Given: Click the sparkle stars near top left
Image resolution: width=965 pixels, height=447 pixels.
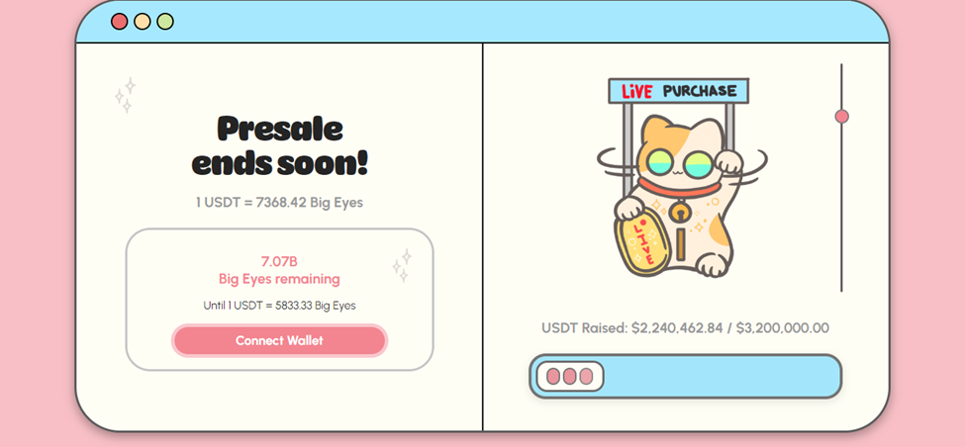Looking at the screenshot, I should [x=125, y=95].
